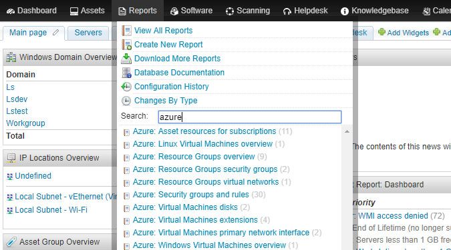
Task: Click the Knowledgebase info icon
Action: [x=345, y=11]
